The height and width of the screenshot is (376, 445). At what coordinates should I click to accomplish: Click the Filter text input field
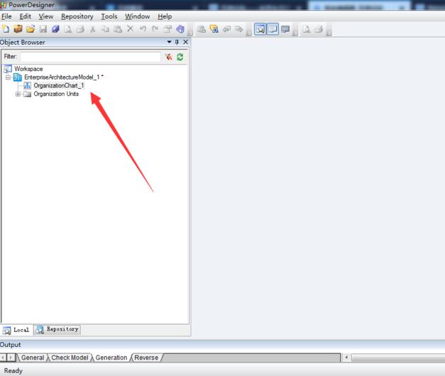click(x=91, y=57)
